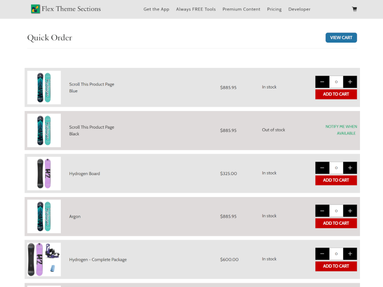Open the shopping cart icon in header
The height and width of the screenshot is (287, 383).
(x=354, y=9)
